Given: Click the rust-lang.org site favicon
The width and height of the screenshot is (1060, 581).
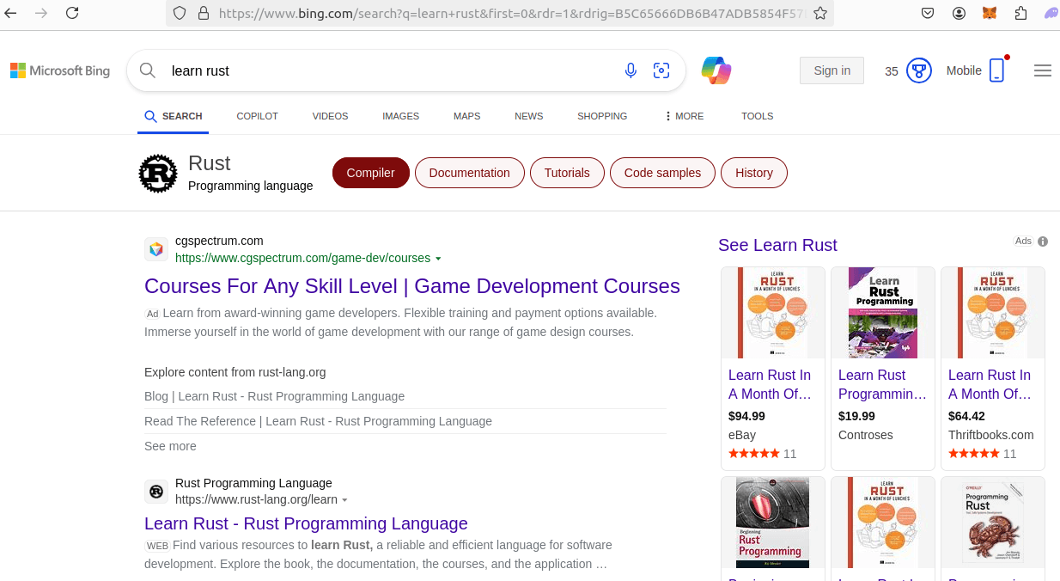Looking at the screenshot, I should [156, 491].
